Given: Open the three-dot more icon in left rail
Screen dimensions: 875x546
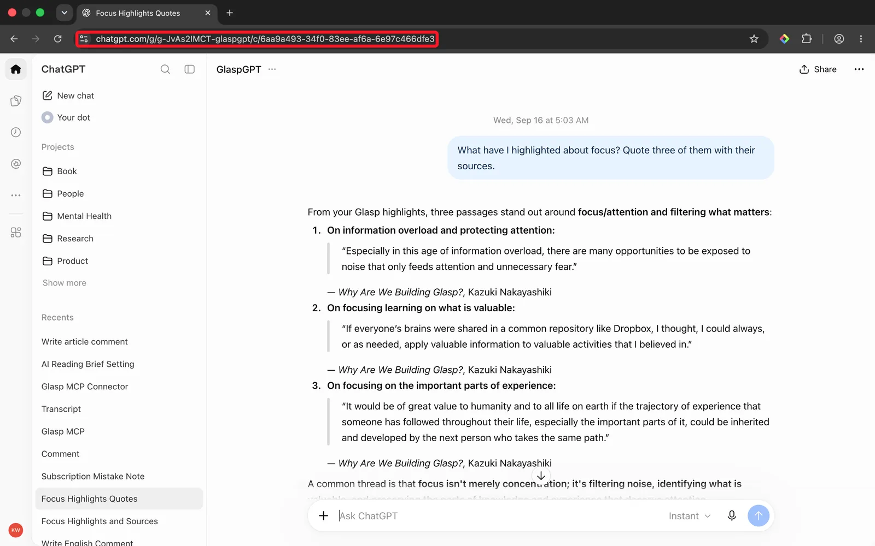Looking at the screenshot, I should coord(16,195).
